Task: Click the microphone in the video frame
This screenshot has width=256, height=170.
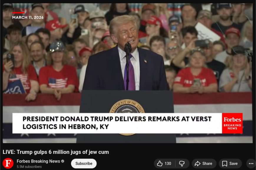Action: coord(128,48)
